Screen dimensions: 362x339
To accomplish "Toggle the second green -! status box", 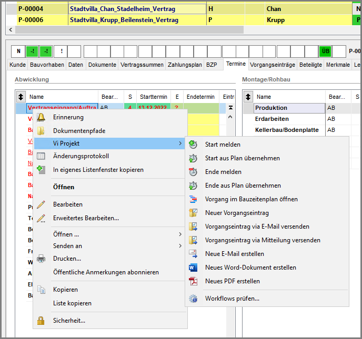I will [x=46, y=51].
